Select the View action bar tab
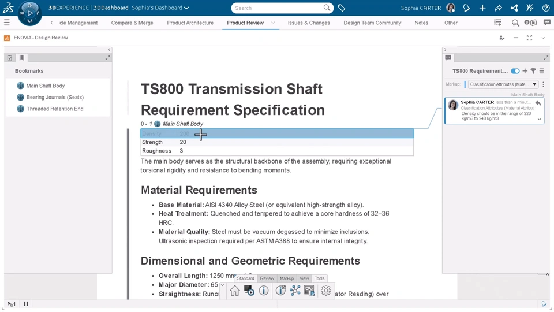Viewport: 554px width, 312px height. tap(304, 278)
